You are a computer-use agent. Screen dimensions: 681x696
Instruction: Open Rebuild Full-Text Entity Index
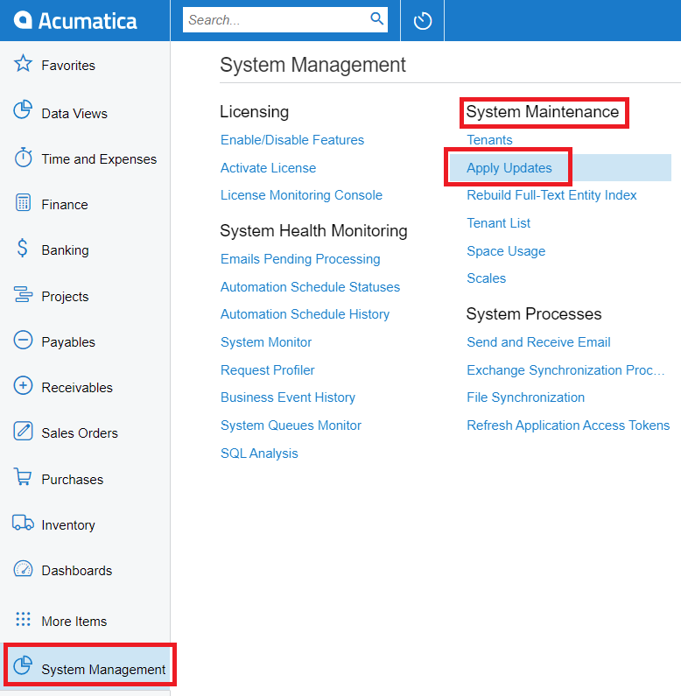click(x=551, y=195)
